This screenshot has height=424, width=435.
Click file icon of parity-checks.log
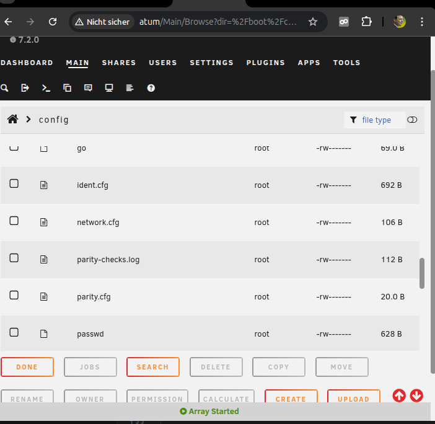(44, 259)
